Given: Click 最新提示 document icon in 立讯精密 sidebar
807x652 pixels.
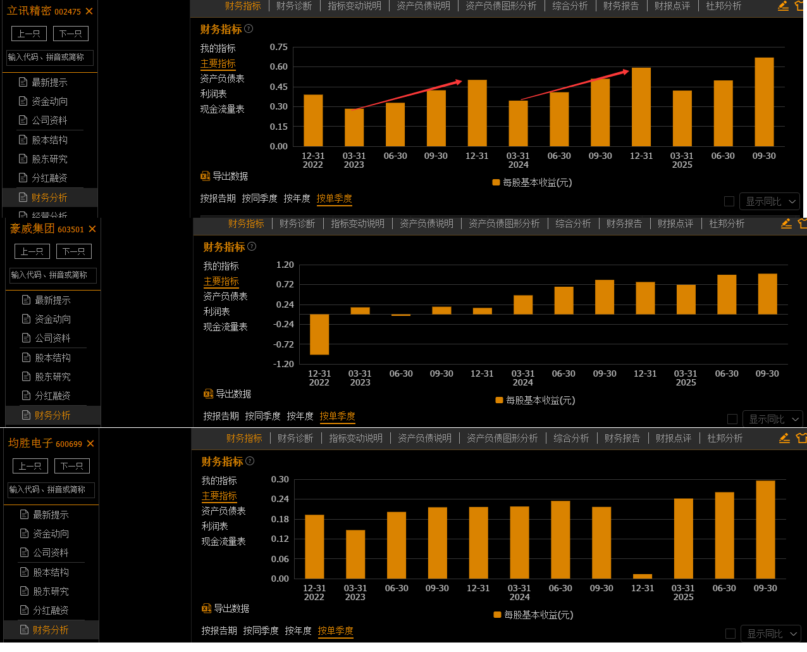Looking at the screenshot, I should click(x=23, y=82).
